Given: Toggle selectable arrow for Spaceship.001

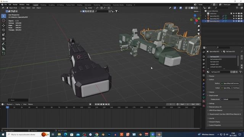Looking at the screenshot, I should (x=234, y=16).
